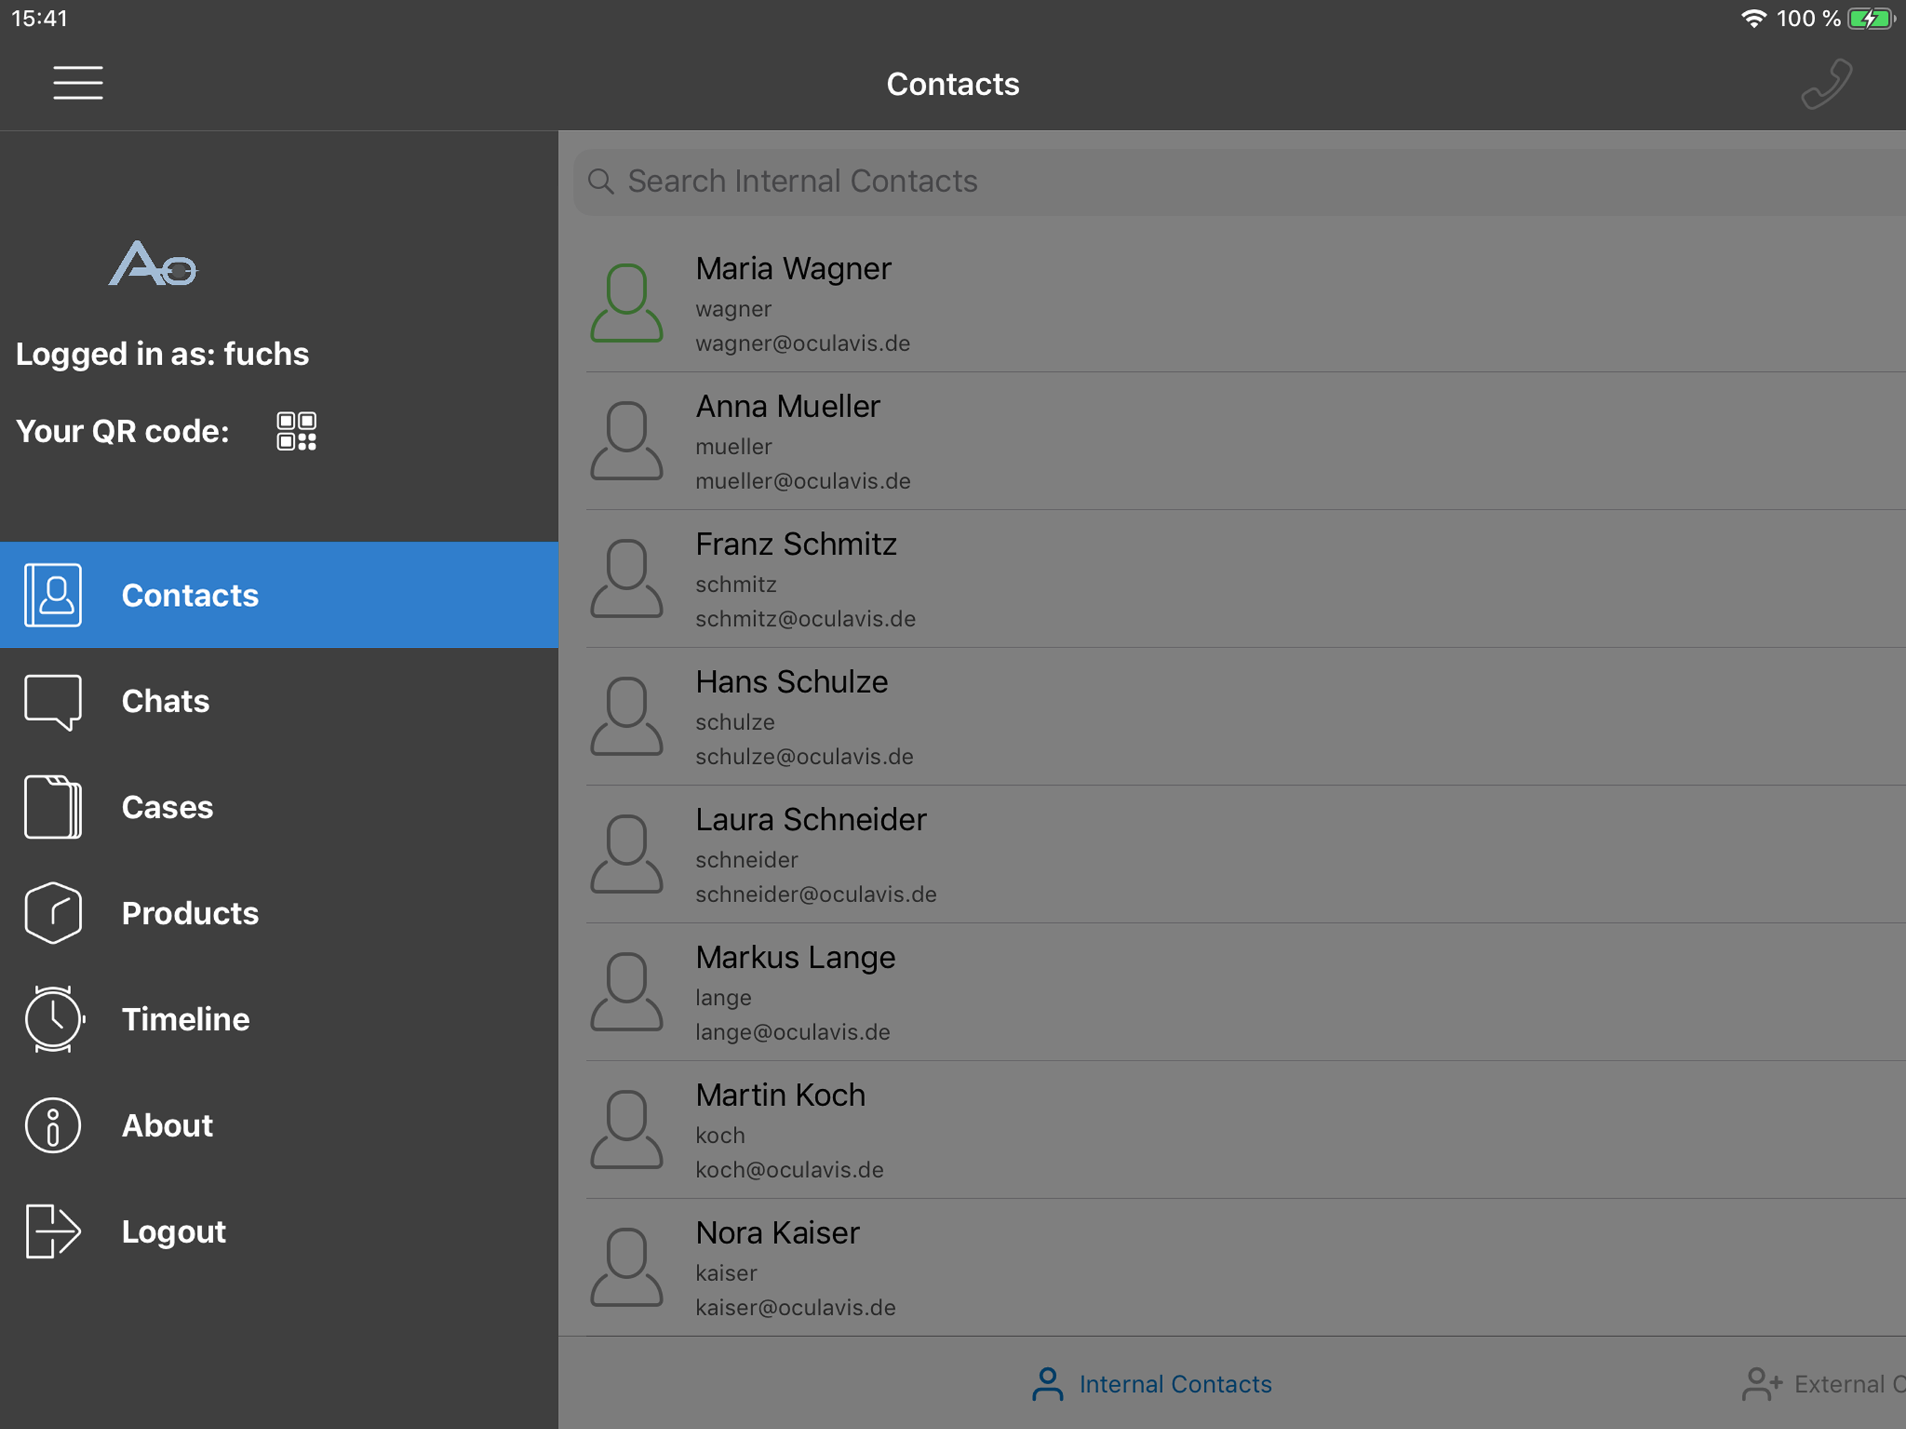This screenshot has height=1429, width=1906.
Task: Click the External Contacts add-person icon
Action: coord(1762,1384)
